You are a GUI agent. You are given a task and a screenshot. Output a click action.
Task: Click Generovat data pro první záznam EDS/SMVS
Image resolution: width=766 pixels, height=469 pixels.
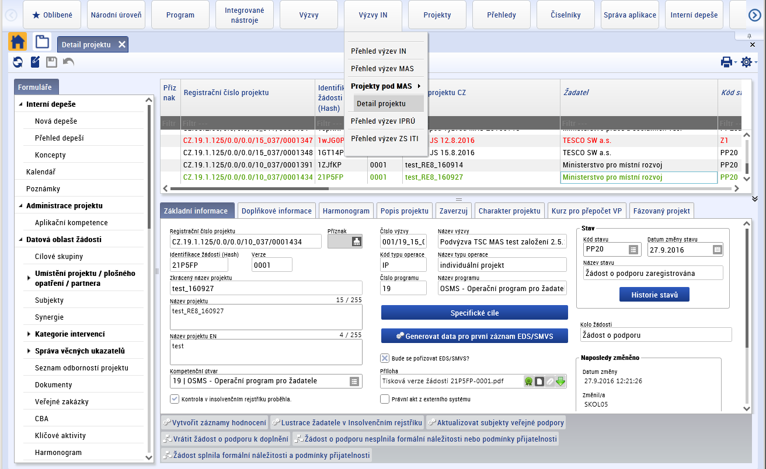coord(475,336)
